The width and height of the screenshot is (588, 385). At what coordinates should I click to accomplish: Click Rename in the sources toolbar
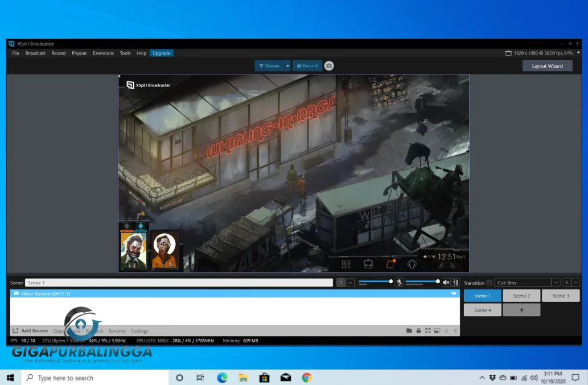[x=117, y=331]
